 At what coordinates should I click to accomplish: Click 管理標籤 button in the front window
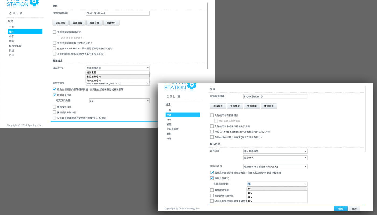[235, 106]
